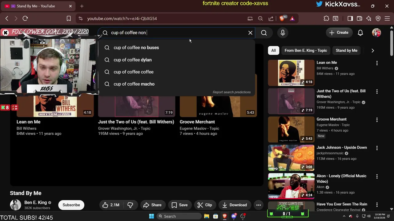
Task: Click the Create button
Action: [x=339, y=33]
